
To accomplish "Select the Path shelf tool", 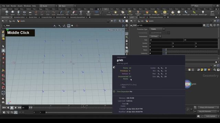I will [x=67, y=13].
